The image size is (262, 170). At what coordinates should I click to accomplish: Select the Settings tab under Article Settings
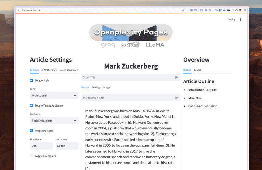coord(34,70)
